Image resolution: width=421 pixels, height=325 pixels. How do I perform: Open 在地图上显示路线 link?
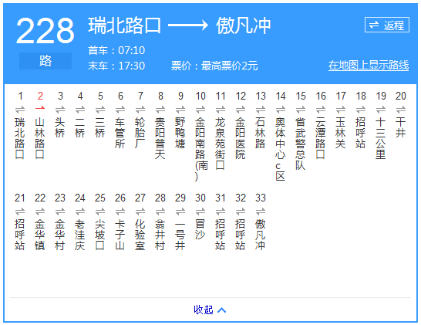pyautogui.click(x=369, y=66)
